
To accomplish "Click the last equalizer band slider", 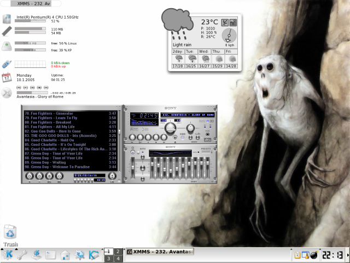I will [208, 168].
